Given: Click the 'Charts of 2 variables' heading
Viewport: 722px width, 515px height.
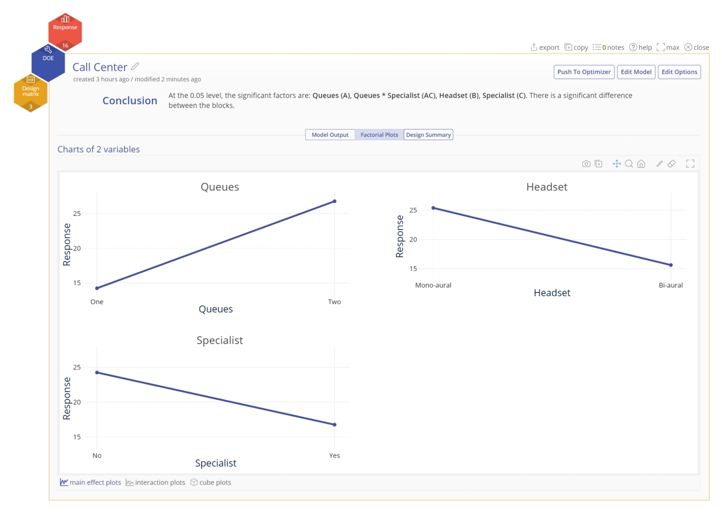Looking at the screenshot, I should [x=99, y=150].
